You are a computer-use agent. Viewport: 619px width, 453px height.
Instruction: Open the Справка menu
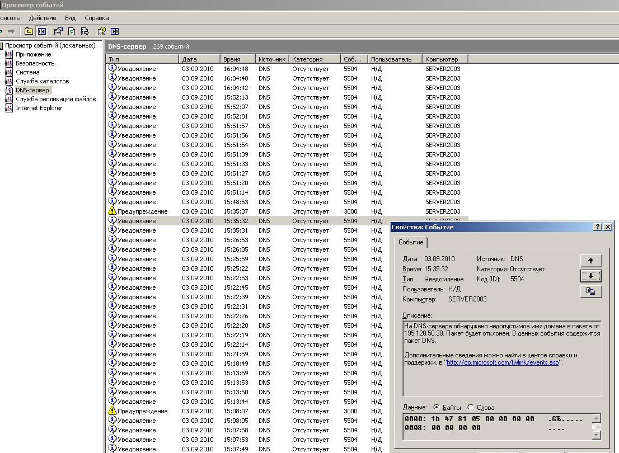click(97, 18)
